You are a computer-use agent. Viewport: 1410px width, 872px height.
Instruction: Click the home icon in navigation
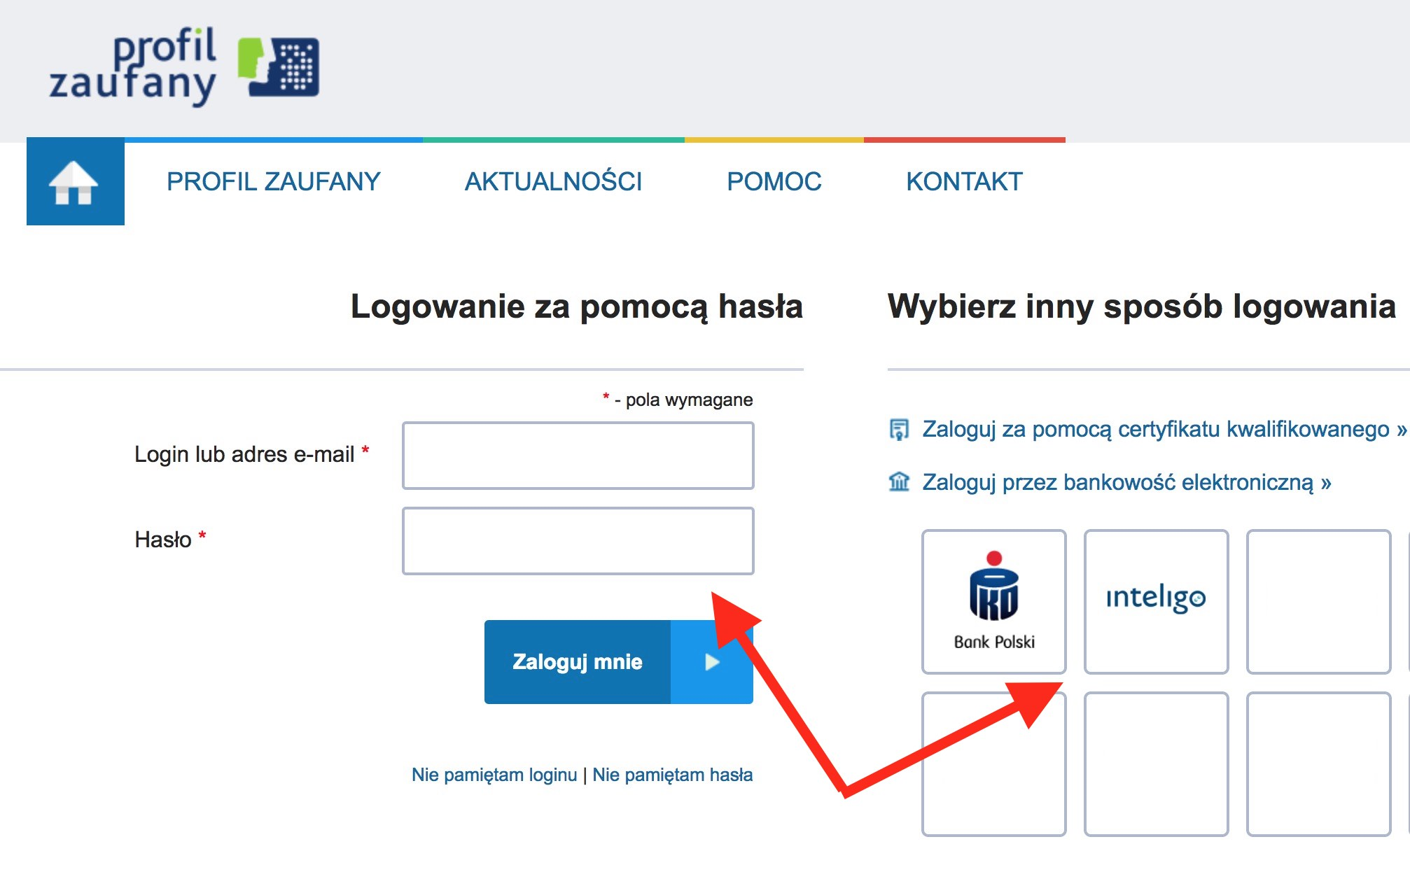[75, 182]
